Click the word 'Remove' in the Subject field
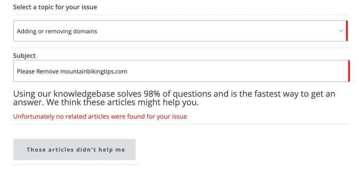 pyautogui.click(x=47, y=71)
